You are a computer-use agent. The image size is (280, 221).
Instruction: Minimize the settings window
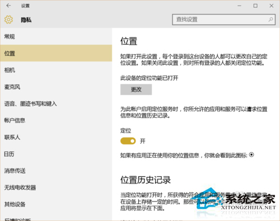pos(239,6)
